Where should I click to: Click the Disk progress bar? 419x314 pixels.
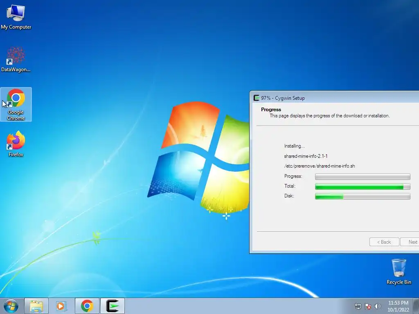[x=363, y=196]
